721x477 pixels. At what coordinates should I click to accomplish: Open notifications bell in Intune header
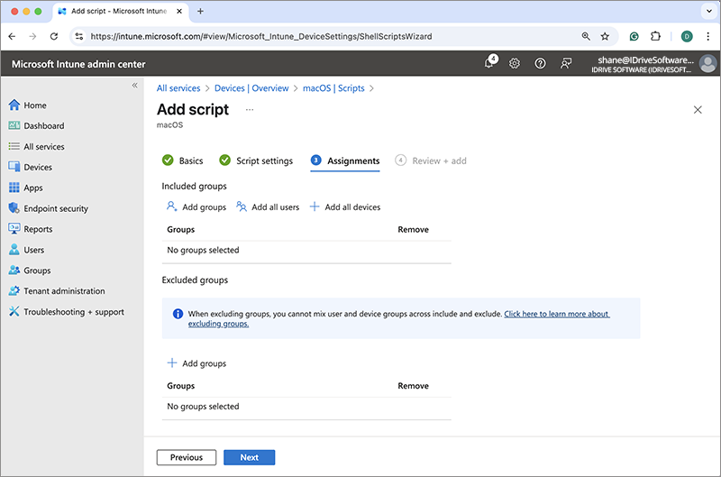pyautogui.click(x=490, y=63)
